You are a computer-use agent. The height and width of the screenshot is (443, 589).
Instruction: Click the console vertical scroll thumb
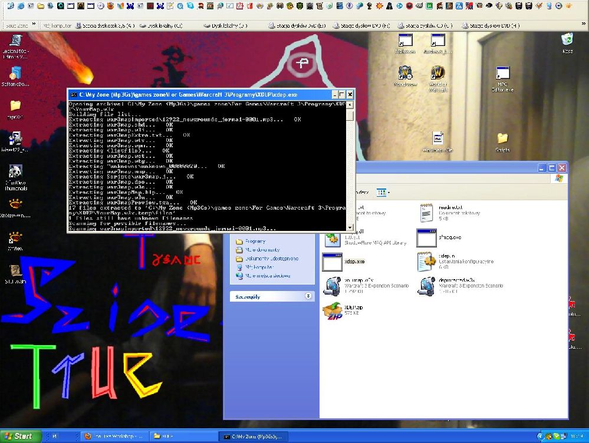[x=350, y=114]
